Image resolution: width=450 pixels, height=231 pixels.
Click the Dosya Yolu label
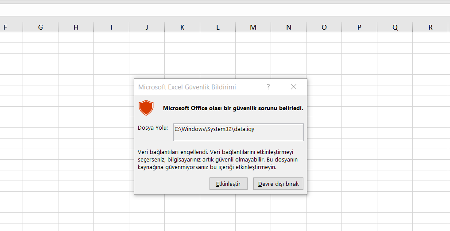(153, 128)
